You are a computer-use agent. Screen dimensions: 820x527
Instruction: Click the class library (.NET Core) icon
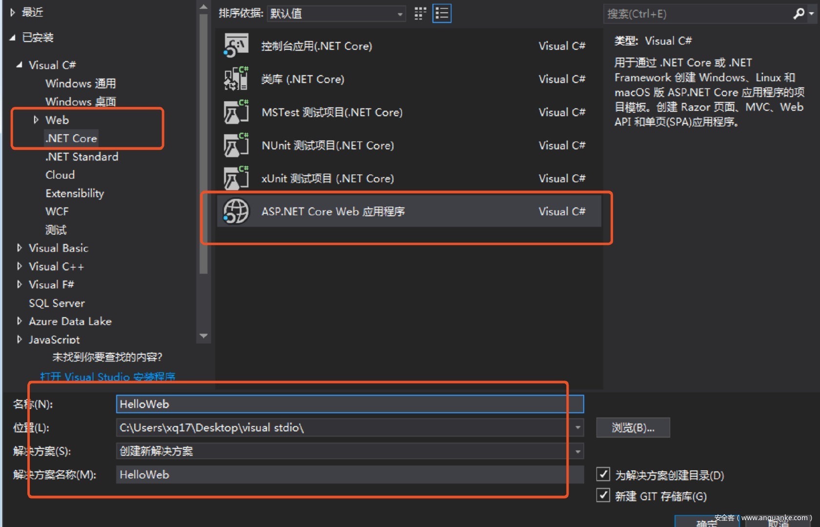tap(236, 79)
